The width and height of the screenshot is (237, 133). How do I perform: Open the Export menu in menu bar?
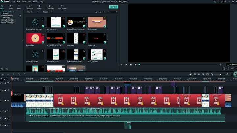36,2
